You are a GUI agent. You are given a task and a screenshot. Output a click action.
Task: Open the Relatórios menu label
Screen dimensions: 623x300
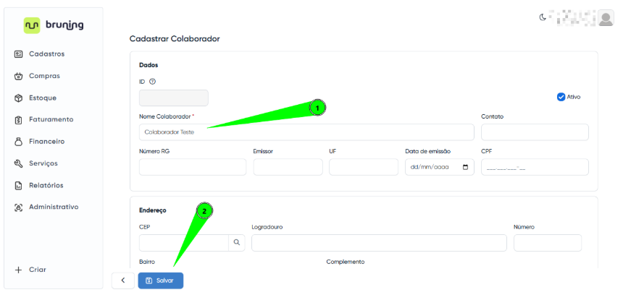tap(46, 186)
